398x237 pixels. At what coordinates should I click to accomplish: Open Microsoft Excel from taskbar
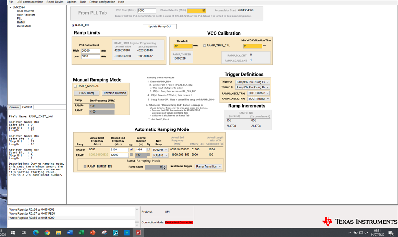[x=81, y=232]
